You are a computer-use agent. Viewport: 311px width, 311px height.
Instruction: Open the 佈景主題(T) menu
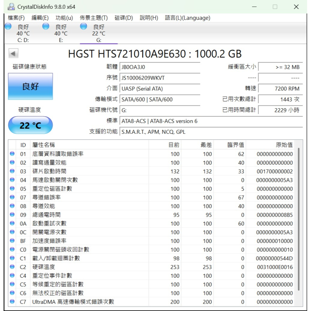coord(94,18)
